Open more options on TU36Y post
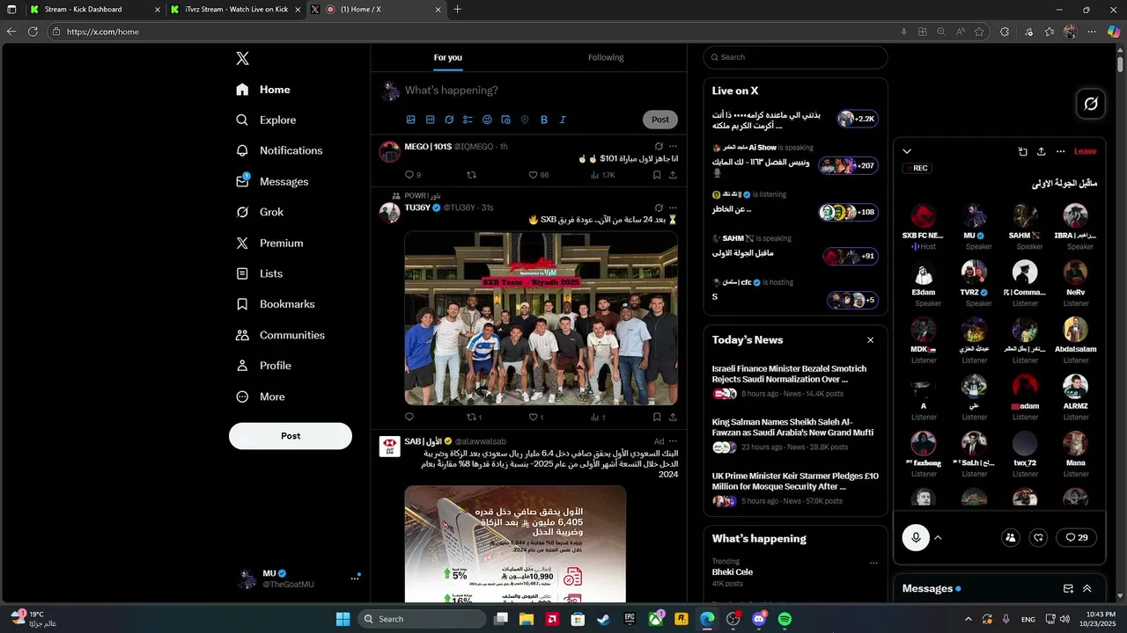The image size is (1127, 633). pos(674,207)
